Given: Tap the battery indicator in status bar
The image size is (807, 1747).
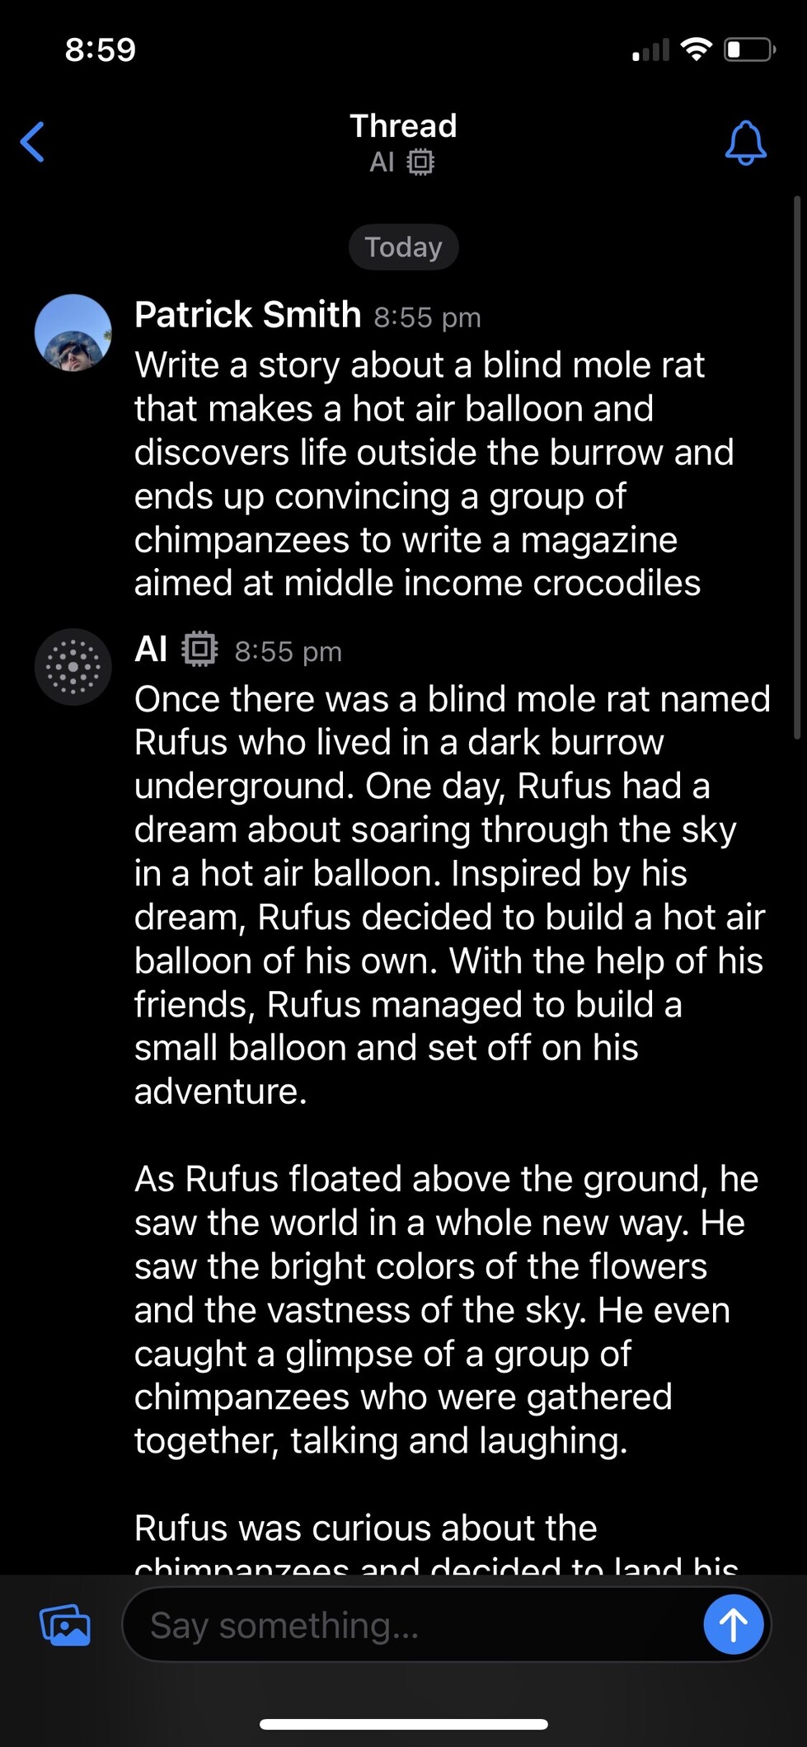Looking at the screenshot, I should coord(748,49).
